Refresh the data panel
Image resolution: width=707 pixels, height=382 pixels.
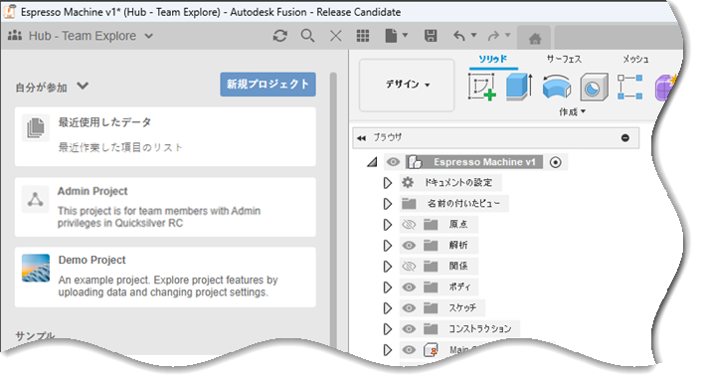point(280,36)
